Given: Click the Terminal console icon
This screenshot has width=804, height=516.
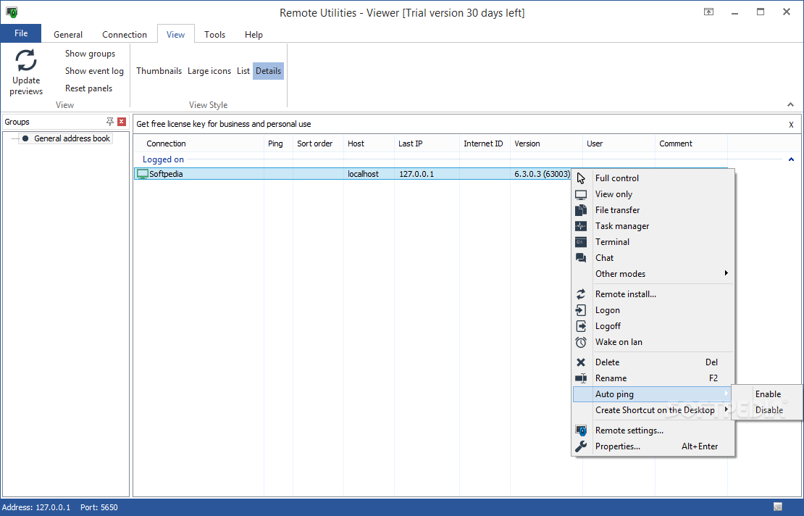Looking at the screenshot, I should click(x=580, y=241).
